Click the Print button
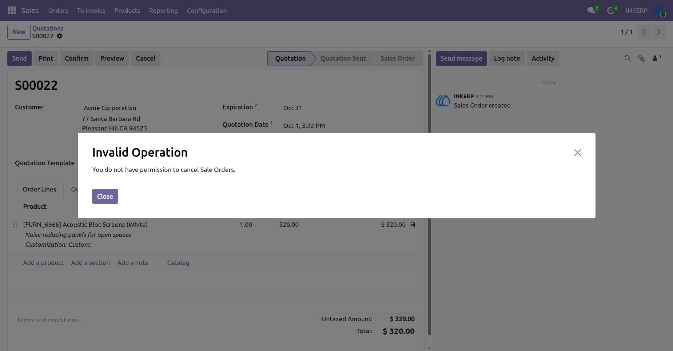Screen dimensions: 673x351 tap(46, 58)
